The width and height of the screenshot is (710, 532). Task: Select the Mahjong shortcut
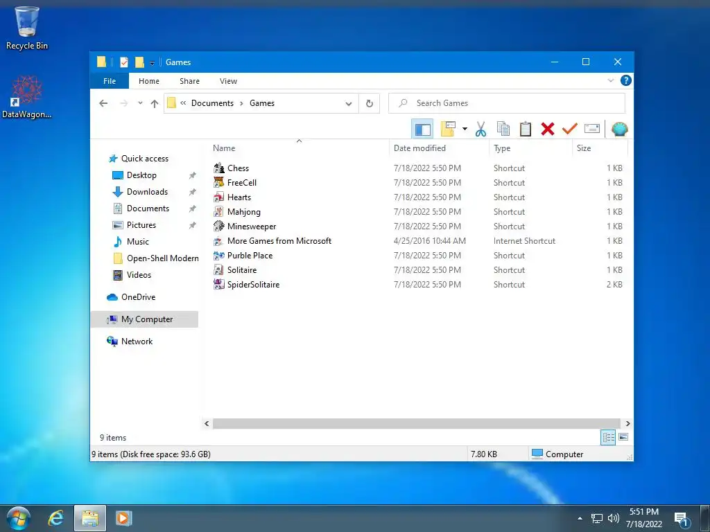[243, 212]
